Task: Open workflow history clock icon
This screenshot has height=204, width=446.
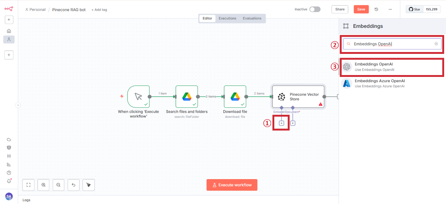Action: [x=376, y=9]
